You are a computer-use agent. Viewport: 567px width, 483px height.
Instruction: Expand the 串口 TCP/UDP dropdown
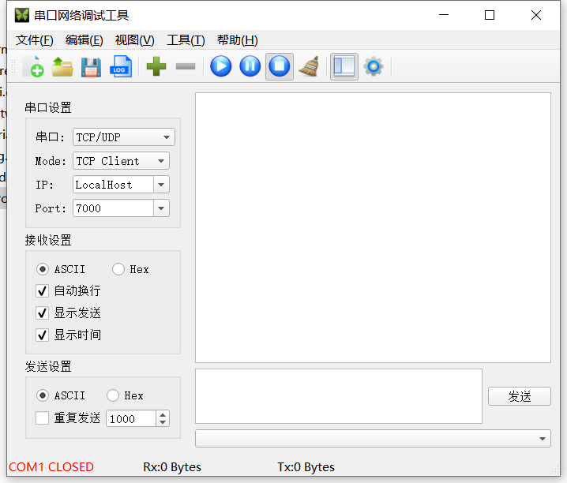click(124, 137)
